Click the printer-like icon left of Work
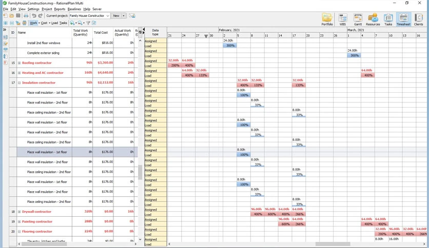This screenshot has width=429, height=248. coord(24,23)
